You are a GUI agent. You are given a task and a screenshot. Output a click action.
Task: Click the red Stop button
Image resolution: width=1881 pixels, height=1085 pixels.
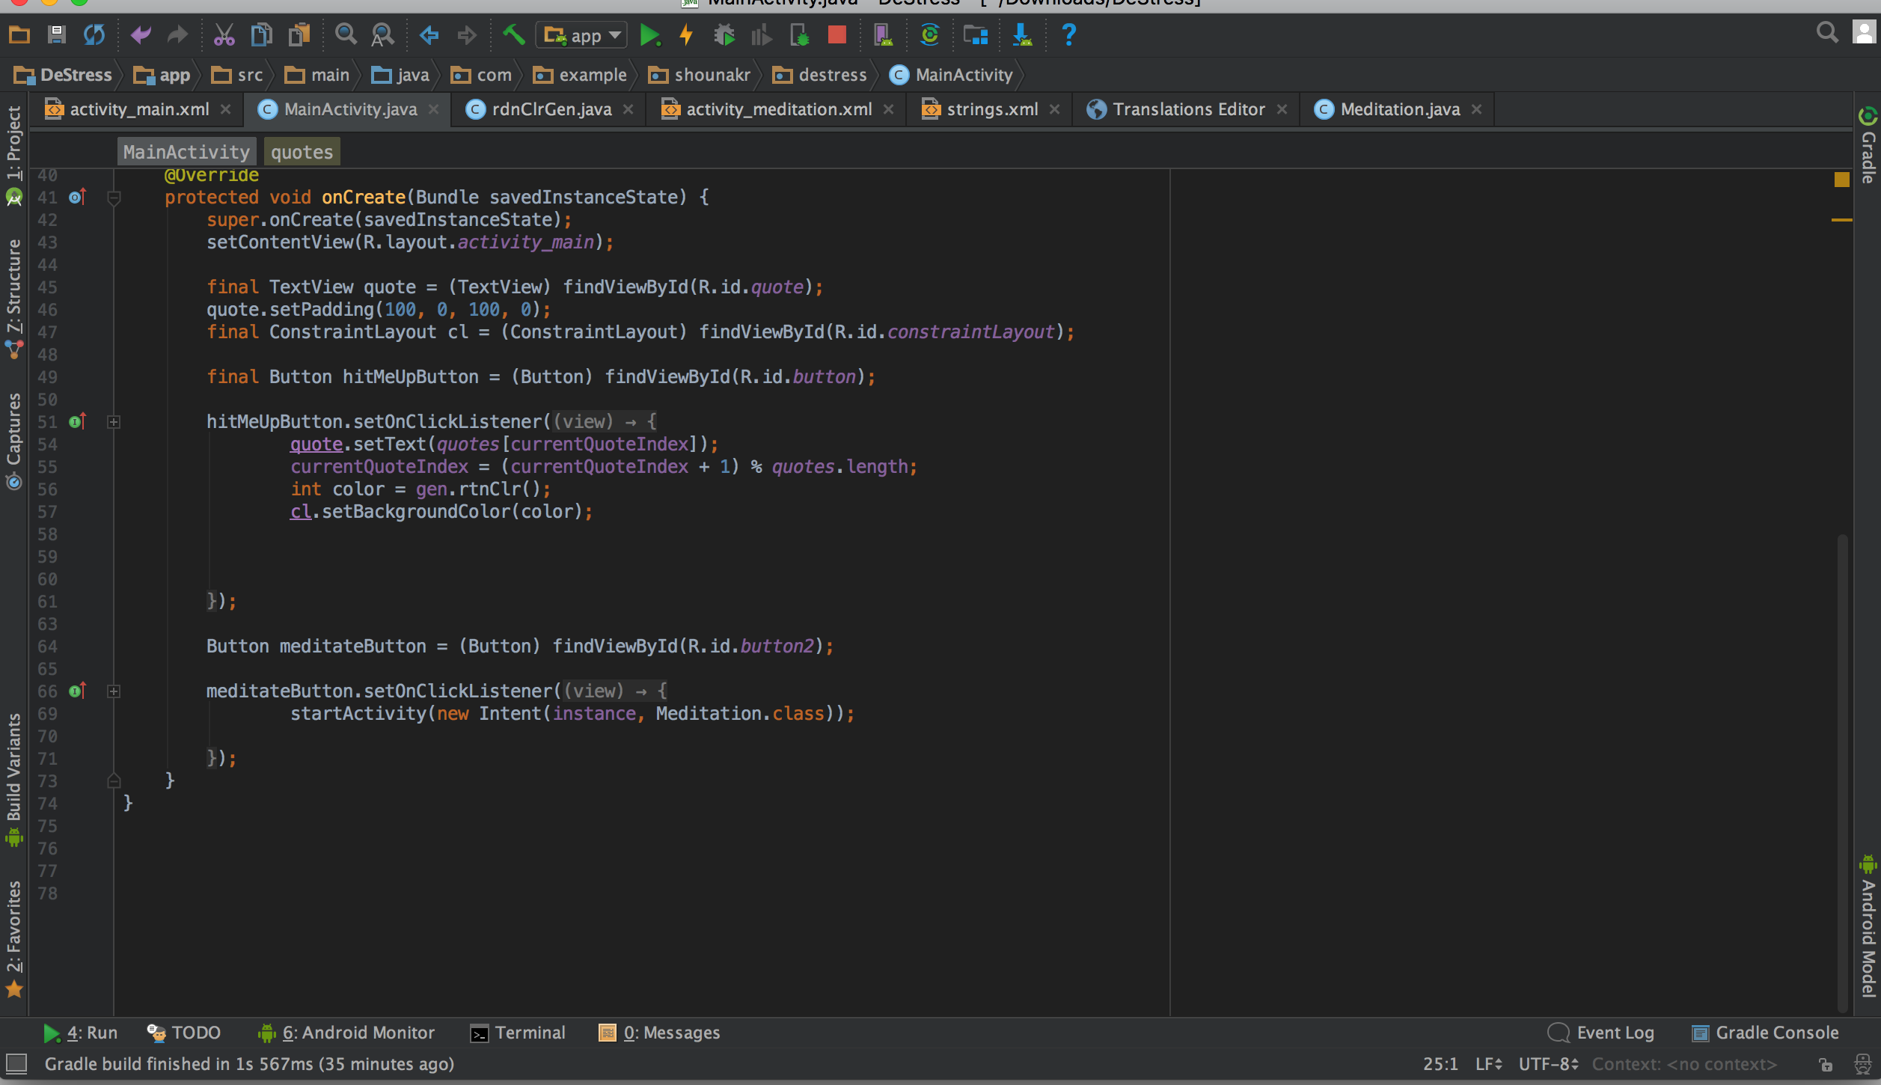836,35
